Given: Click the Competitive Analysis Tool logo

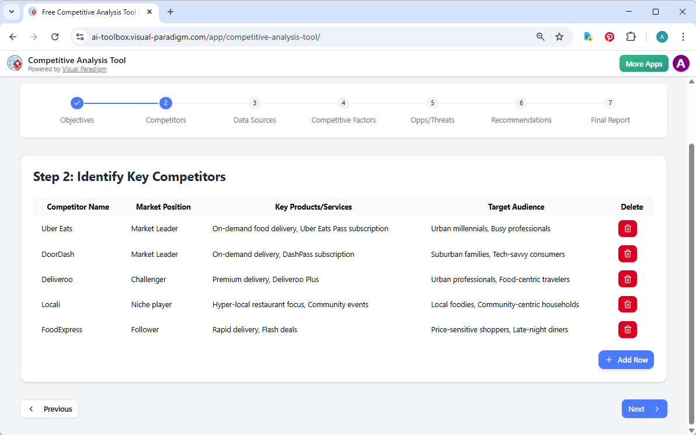Looking at the screenshot, I should click(15, 63).
